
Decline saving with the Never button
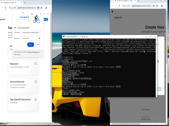click(x=38, y=45)
